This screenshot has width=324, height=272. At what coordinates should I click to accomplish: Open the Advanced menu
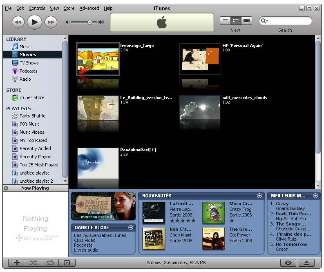(89, 8)
